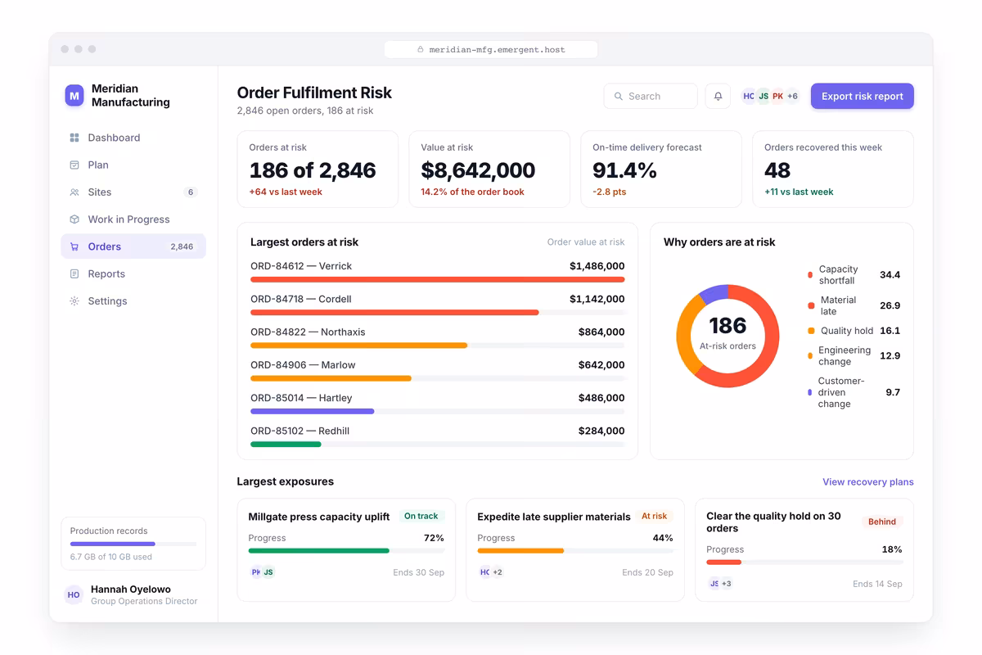Click Clear the quality hold card title

click(x=773, y=522)
